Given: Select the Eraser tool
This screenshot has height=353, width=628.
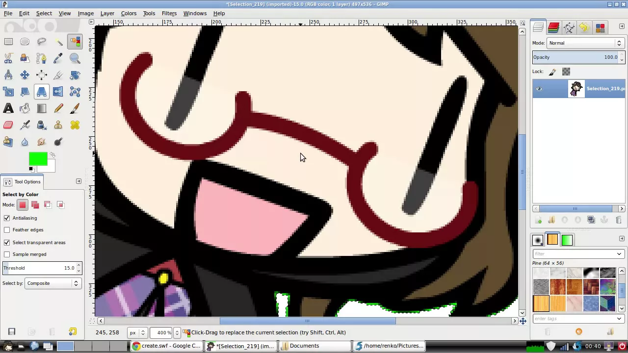Looking at the screenshot, I should click(8, 125).
